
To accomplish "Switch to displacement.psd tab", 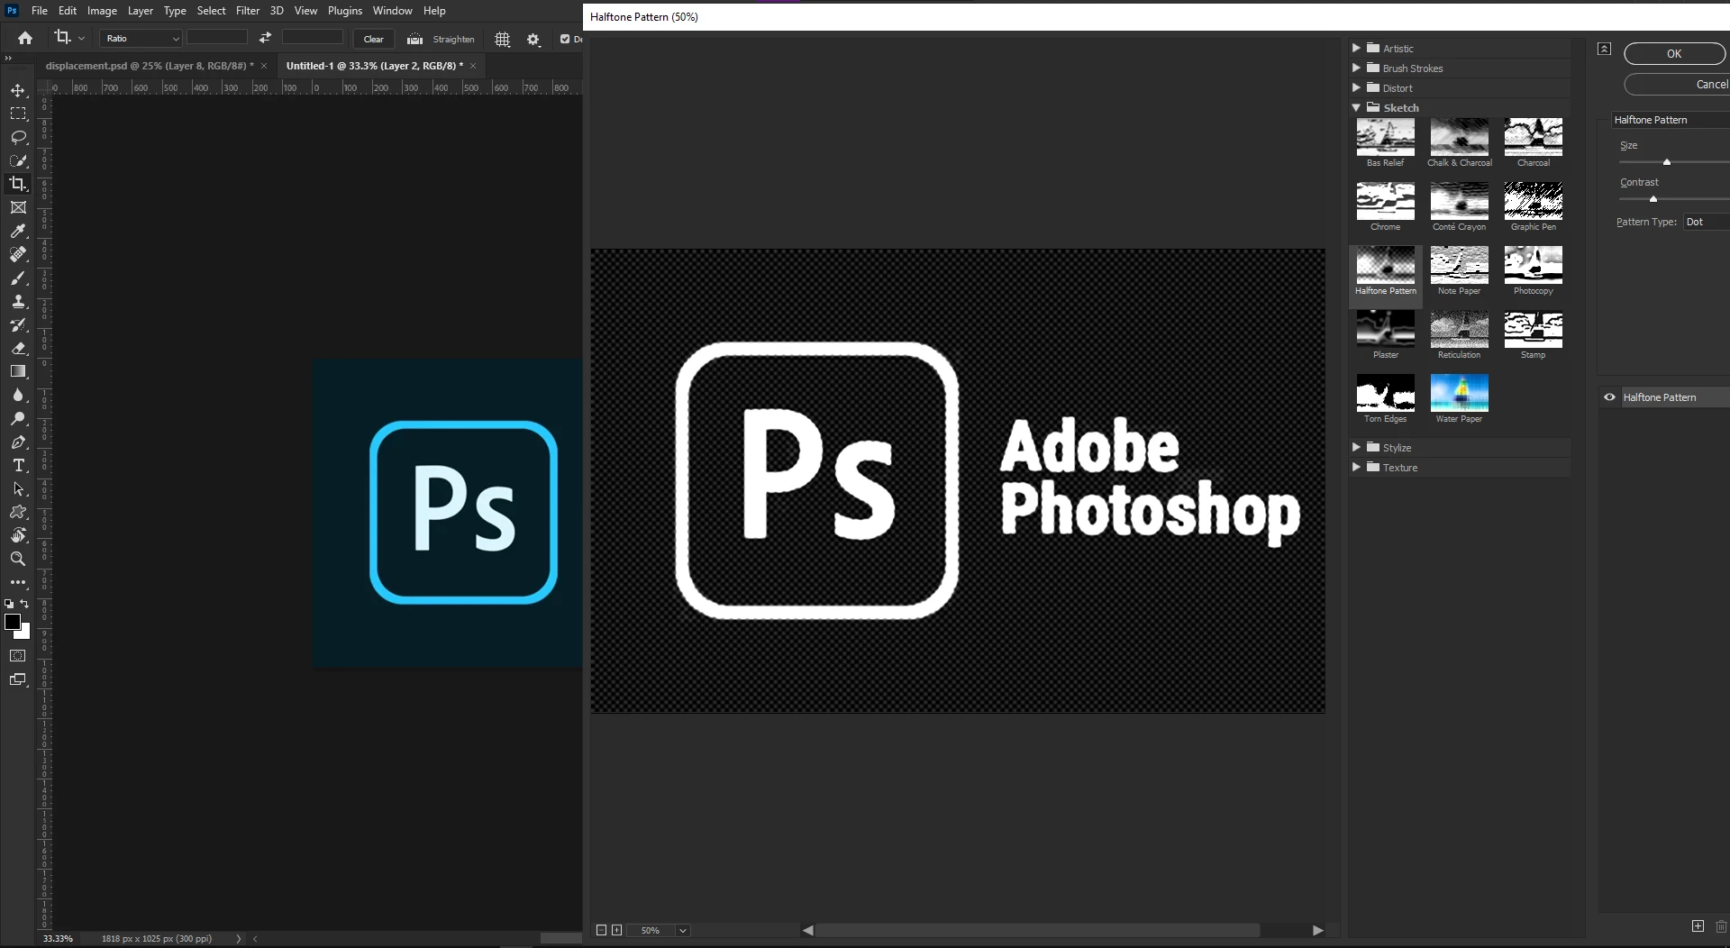I will (x=149, y=66).
